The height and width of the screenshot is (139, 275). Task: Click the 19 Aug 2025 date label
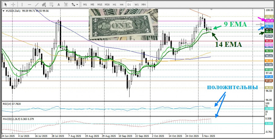click(92, 136)
